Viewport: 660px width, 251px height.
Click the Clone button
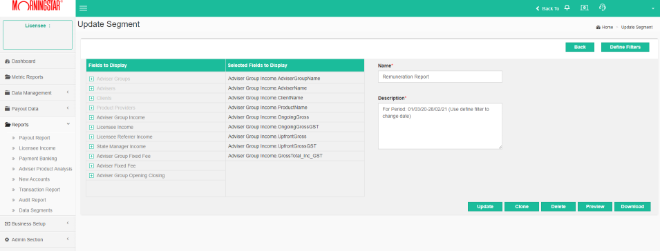pos(522,206)
